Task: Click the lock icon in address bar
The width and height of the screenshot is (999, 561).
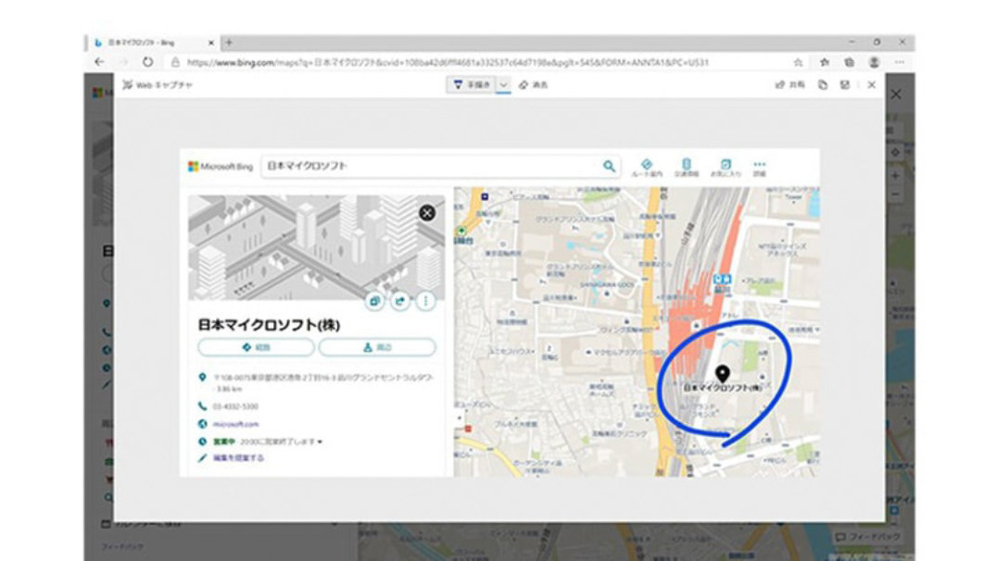Action: [175, 62]
